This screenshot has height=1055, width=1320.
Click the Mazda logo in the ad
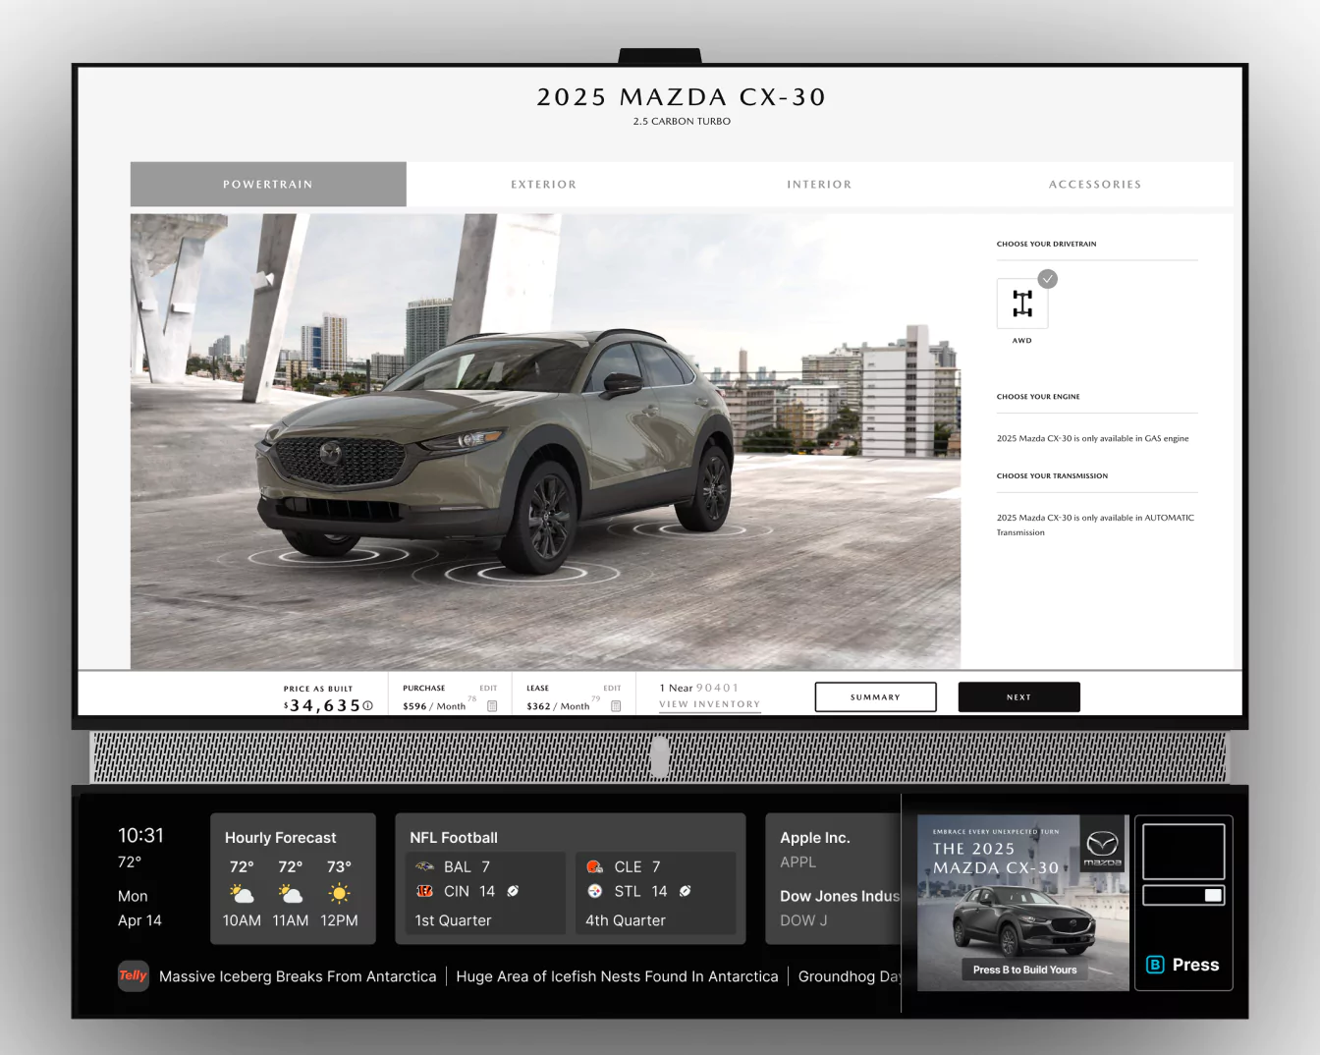coord(1102,846)
